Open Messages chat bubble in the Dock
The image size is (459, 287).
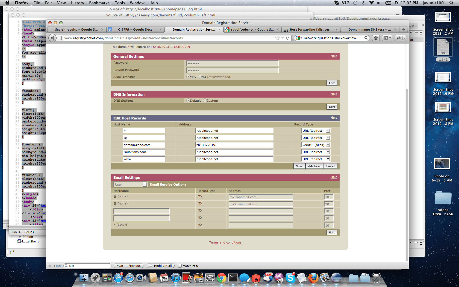click(x=245, y=278)
